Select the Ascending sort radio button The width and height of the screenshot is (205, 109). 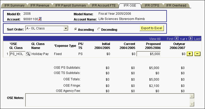click(76, 29)
